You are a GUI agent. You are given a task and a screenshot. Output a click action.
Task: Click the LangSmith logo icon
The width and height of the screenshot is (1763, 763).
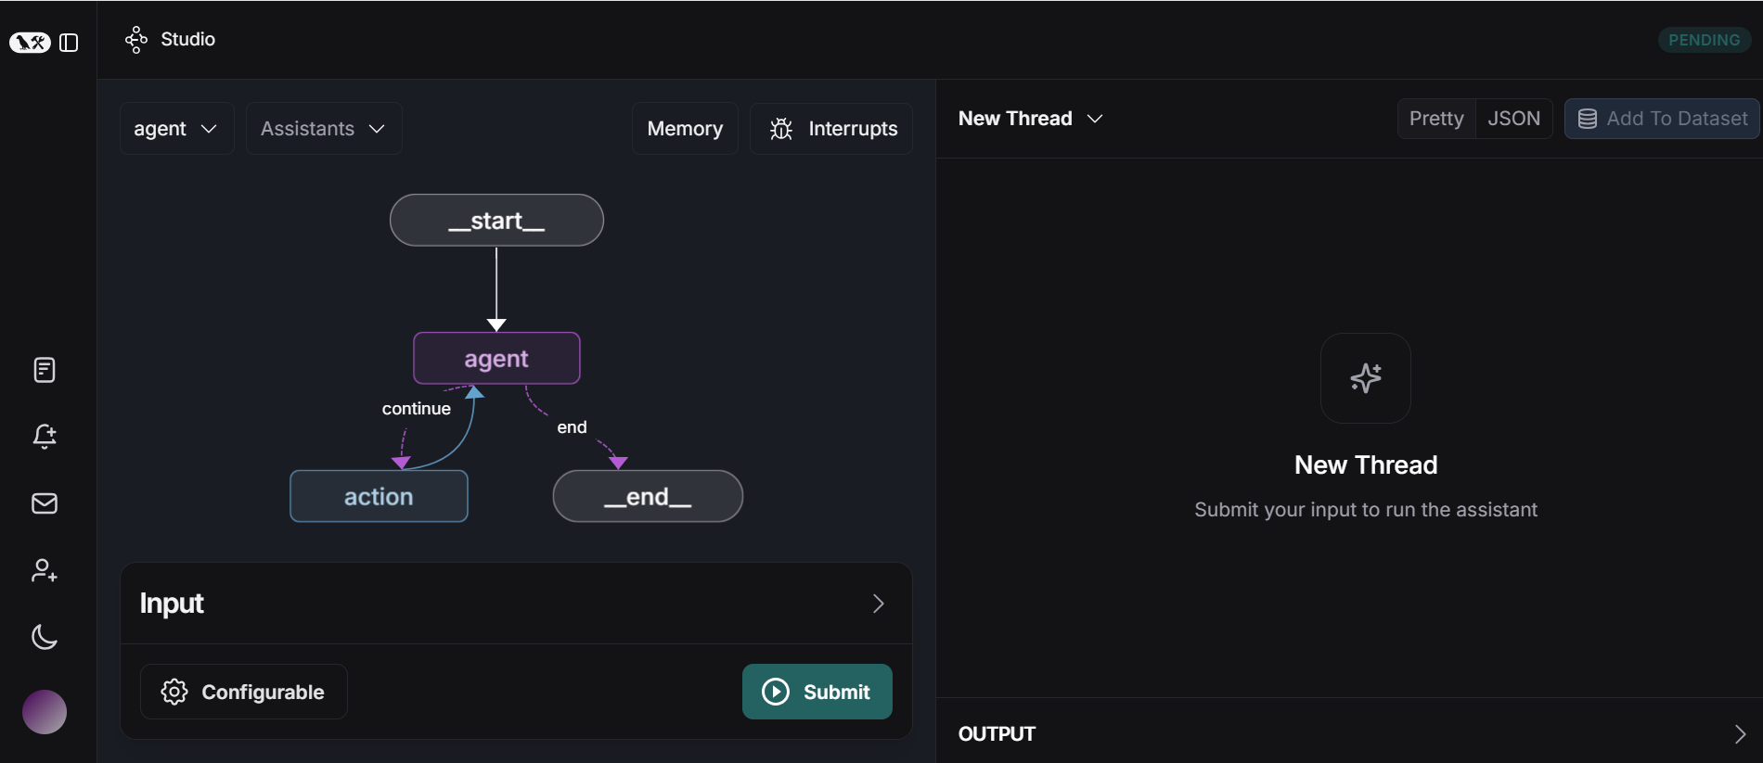coord(30,43)
